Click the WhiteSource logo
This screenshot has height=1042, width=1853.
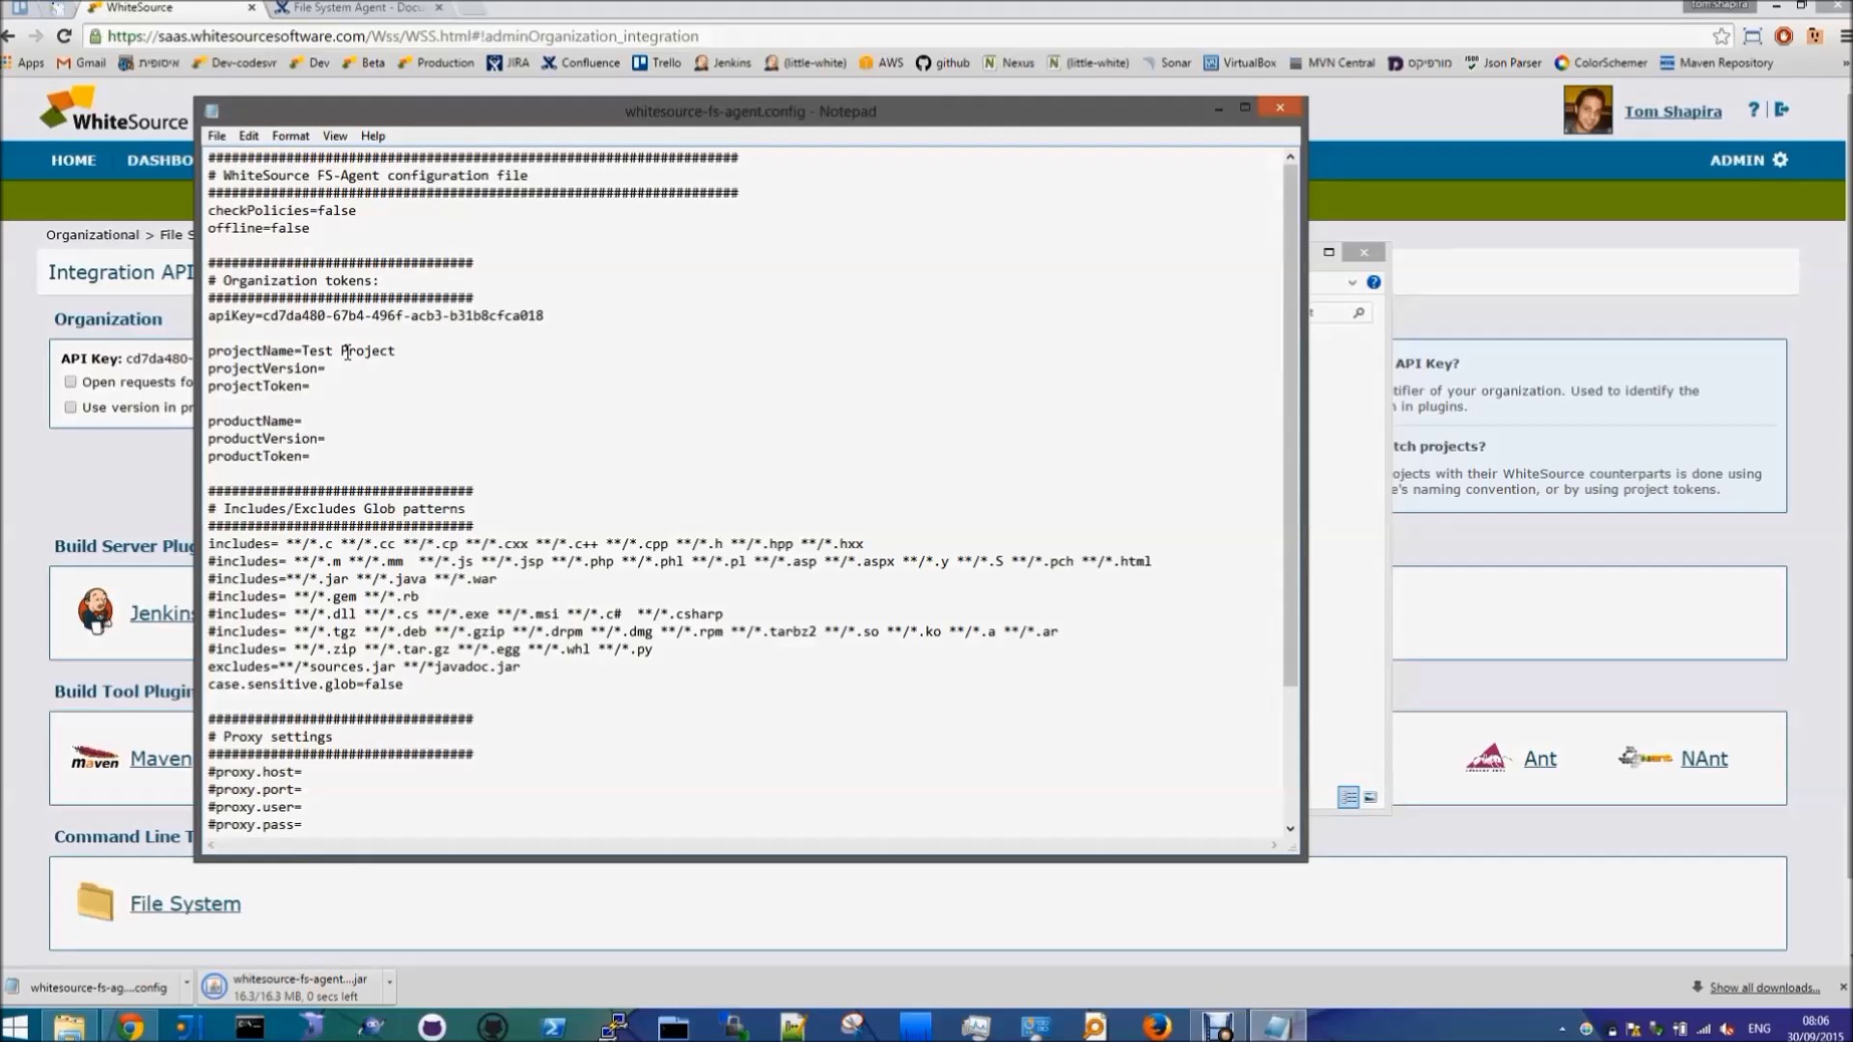click(x=114, y=110)
